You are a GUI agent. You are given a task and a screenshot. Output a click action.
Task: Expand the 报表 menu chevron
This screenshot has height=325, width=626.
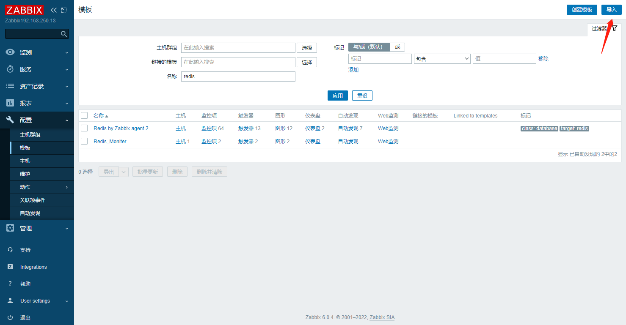[67, 103]
